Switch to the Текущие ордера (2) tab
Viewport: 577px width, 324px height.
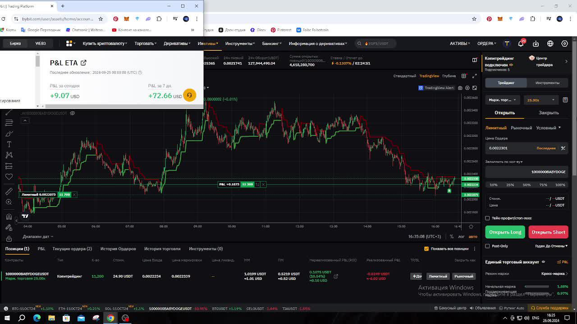(x=72, y=249)
